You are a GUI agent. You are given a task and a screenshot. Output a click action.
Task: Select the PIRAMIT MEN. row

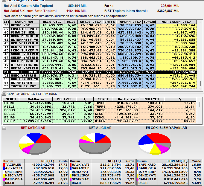coord(100,33)
